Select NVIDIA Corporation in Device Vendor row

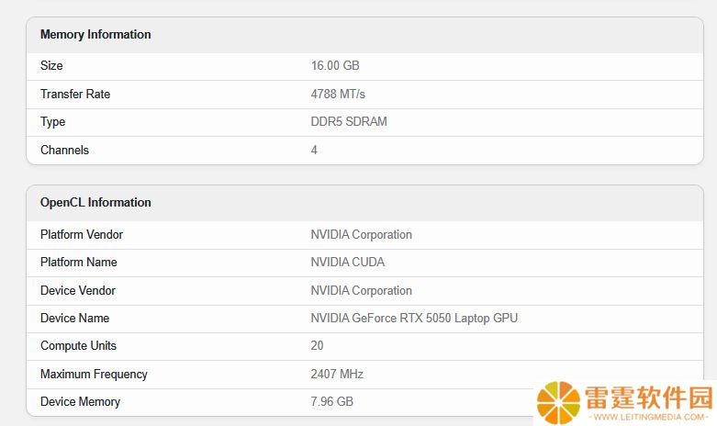(x=361, y=291)
